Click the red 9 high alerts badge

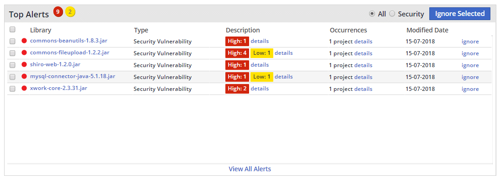click(58, 12)
